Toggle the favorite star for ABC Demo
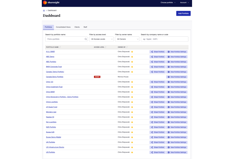 coord(132,57)
